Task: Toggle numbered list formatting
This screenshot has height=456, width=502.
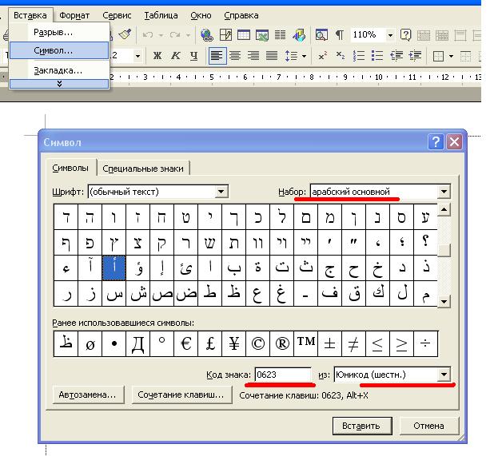Action: pos(359,56)
